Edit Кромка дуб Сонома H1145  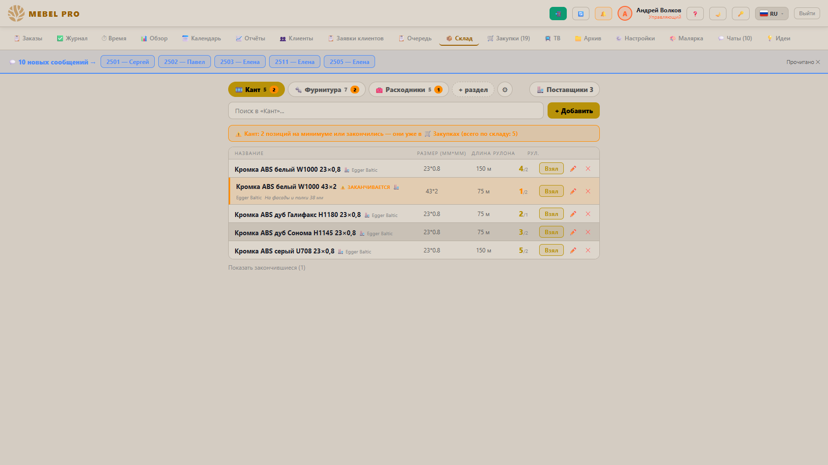[573, 232]
